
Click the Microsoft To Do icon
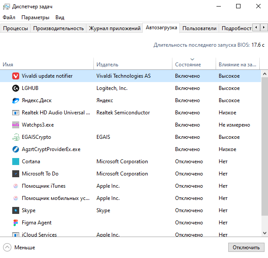[x=16, y=174]
